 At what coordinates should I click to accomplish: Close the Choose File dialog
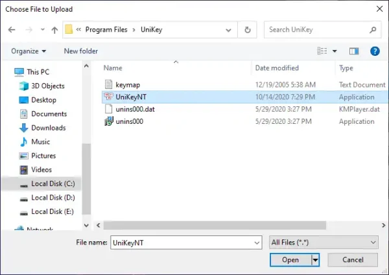[379, 9]
